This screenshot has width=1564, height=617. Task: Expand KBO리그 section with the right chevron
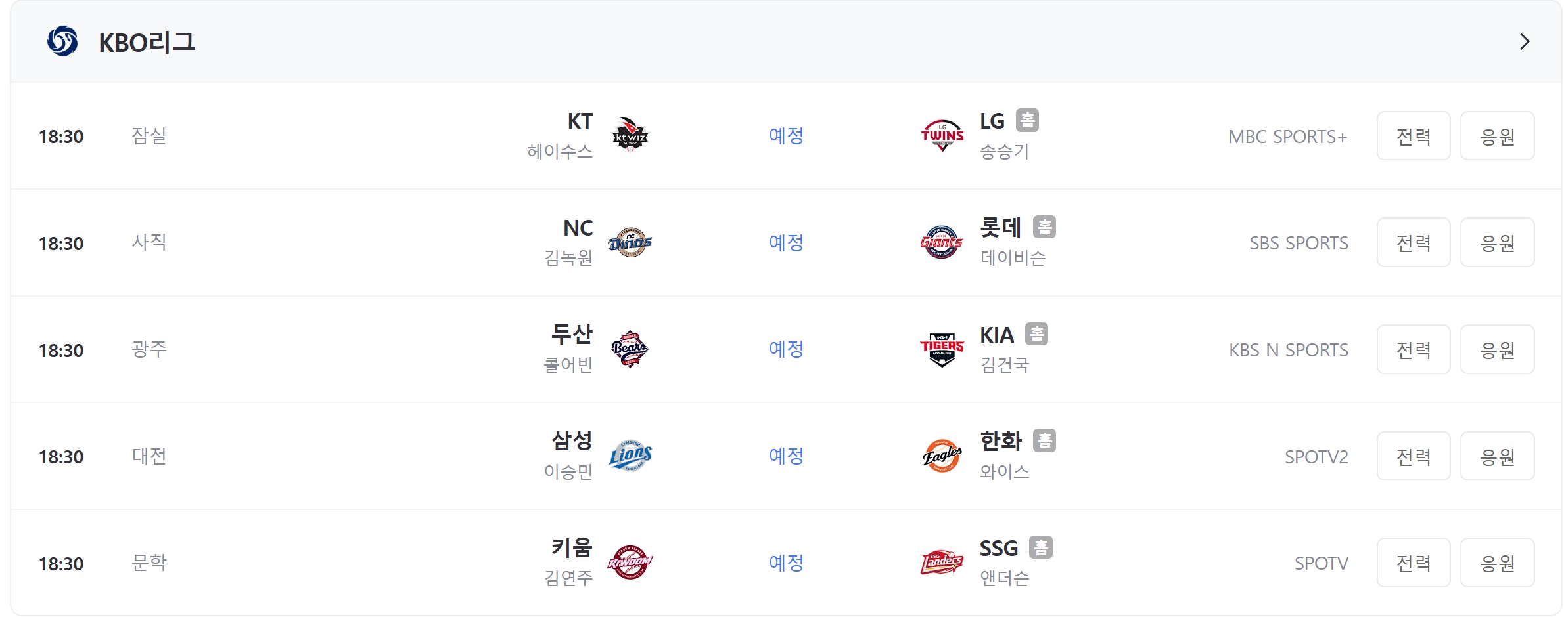click(1525, 41)
